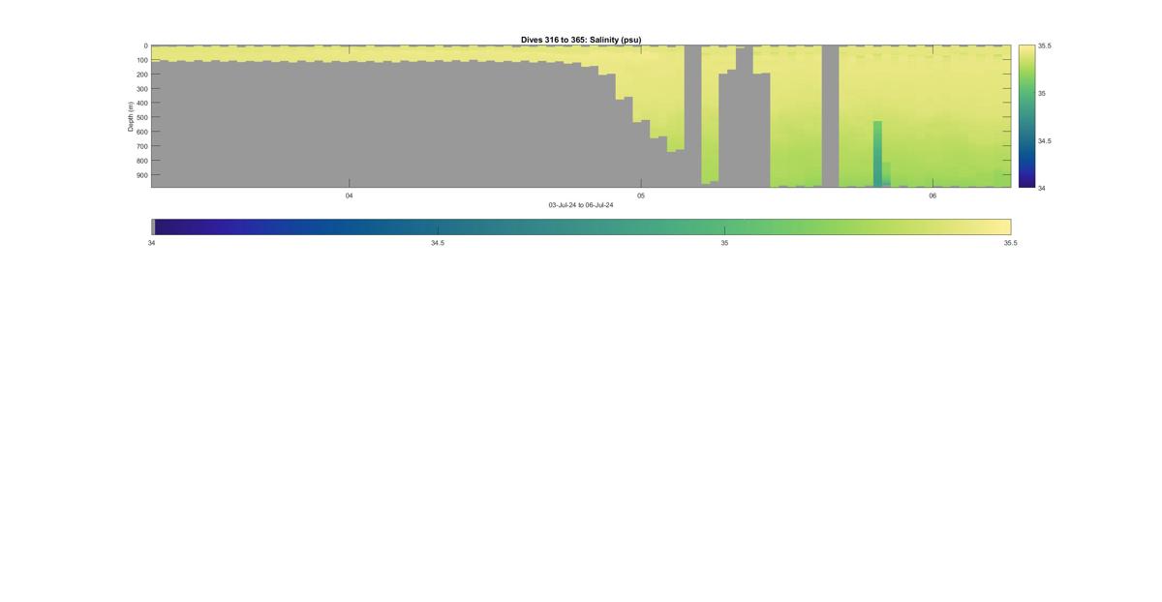Click the 34.5 tick on the horizontal colorbar
The width and height of the screenshot is (1162, 602).
[x=438, y=243]
